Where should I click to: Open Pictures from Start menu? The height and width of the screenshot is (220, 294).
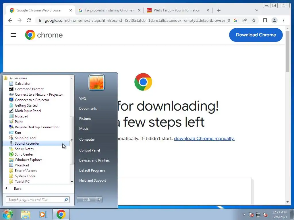pyautogui.click(x=85, y=119)
